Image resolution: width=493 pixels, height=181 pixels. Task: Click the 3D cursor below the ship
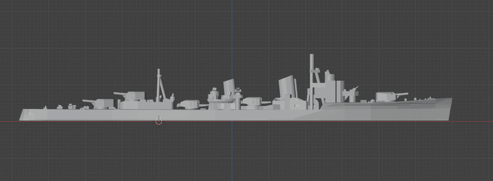point(159,121)
